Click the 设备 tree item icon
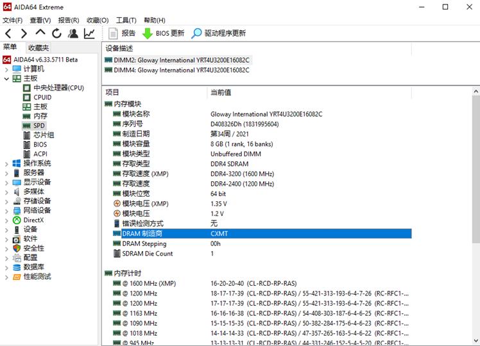 point(17,229)
